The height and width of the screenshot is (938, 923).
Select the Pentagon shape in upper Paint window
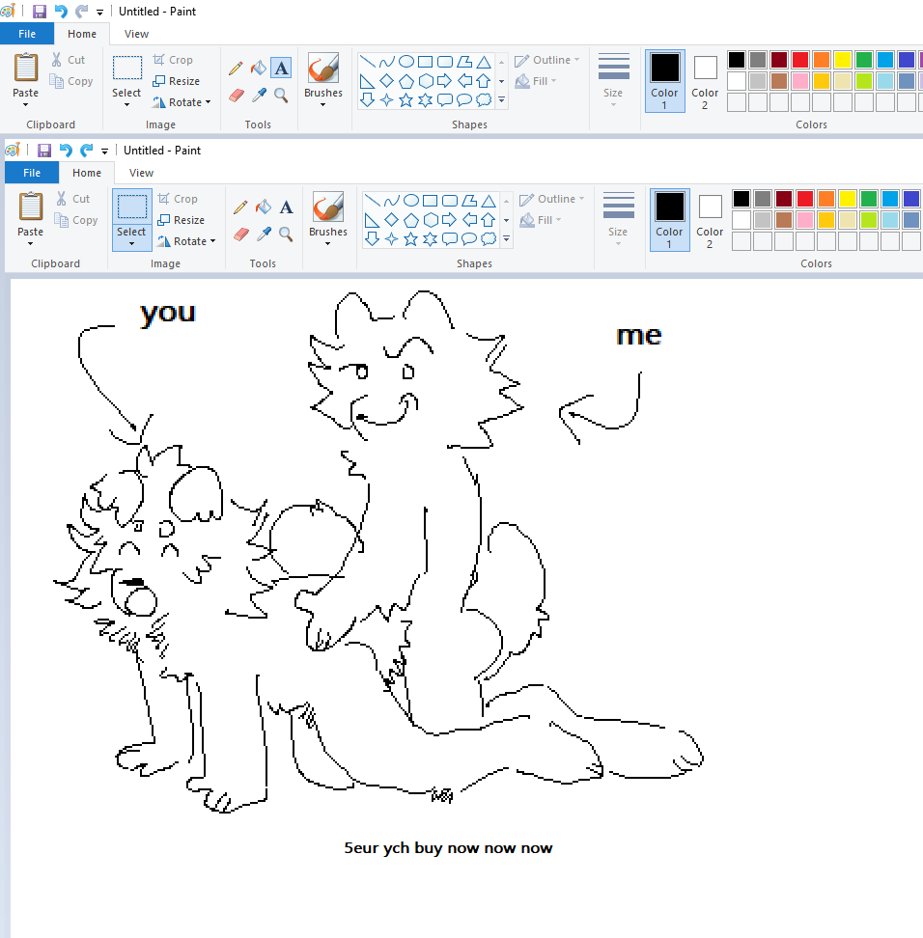click(406, 81)
